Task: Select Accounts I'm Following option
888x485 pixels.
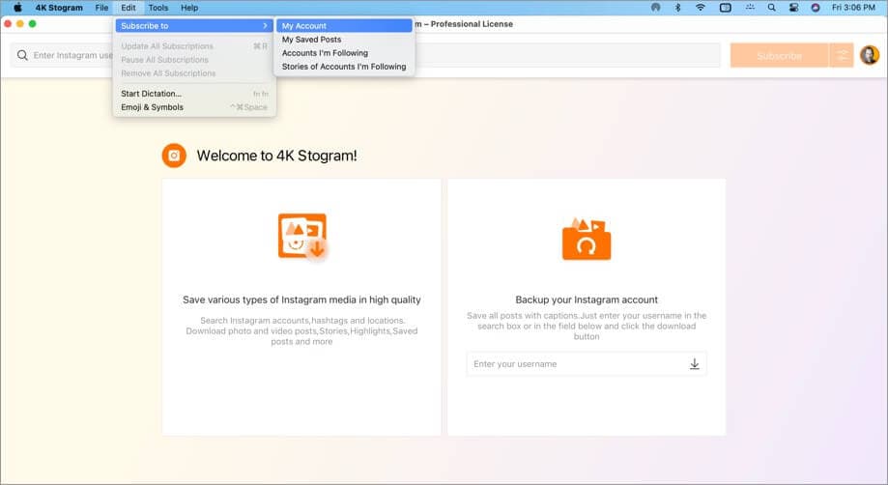Action: (344, 52)
